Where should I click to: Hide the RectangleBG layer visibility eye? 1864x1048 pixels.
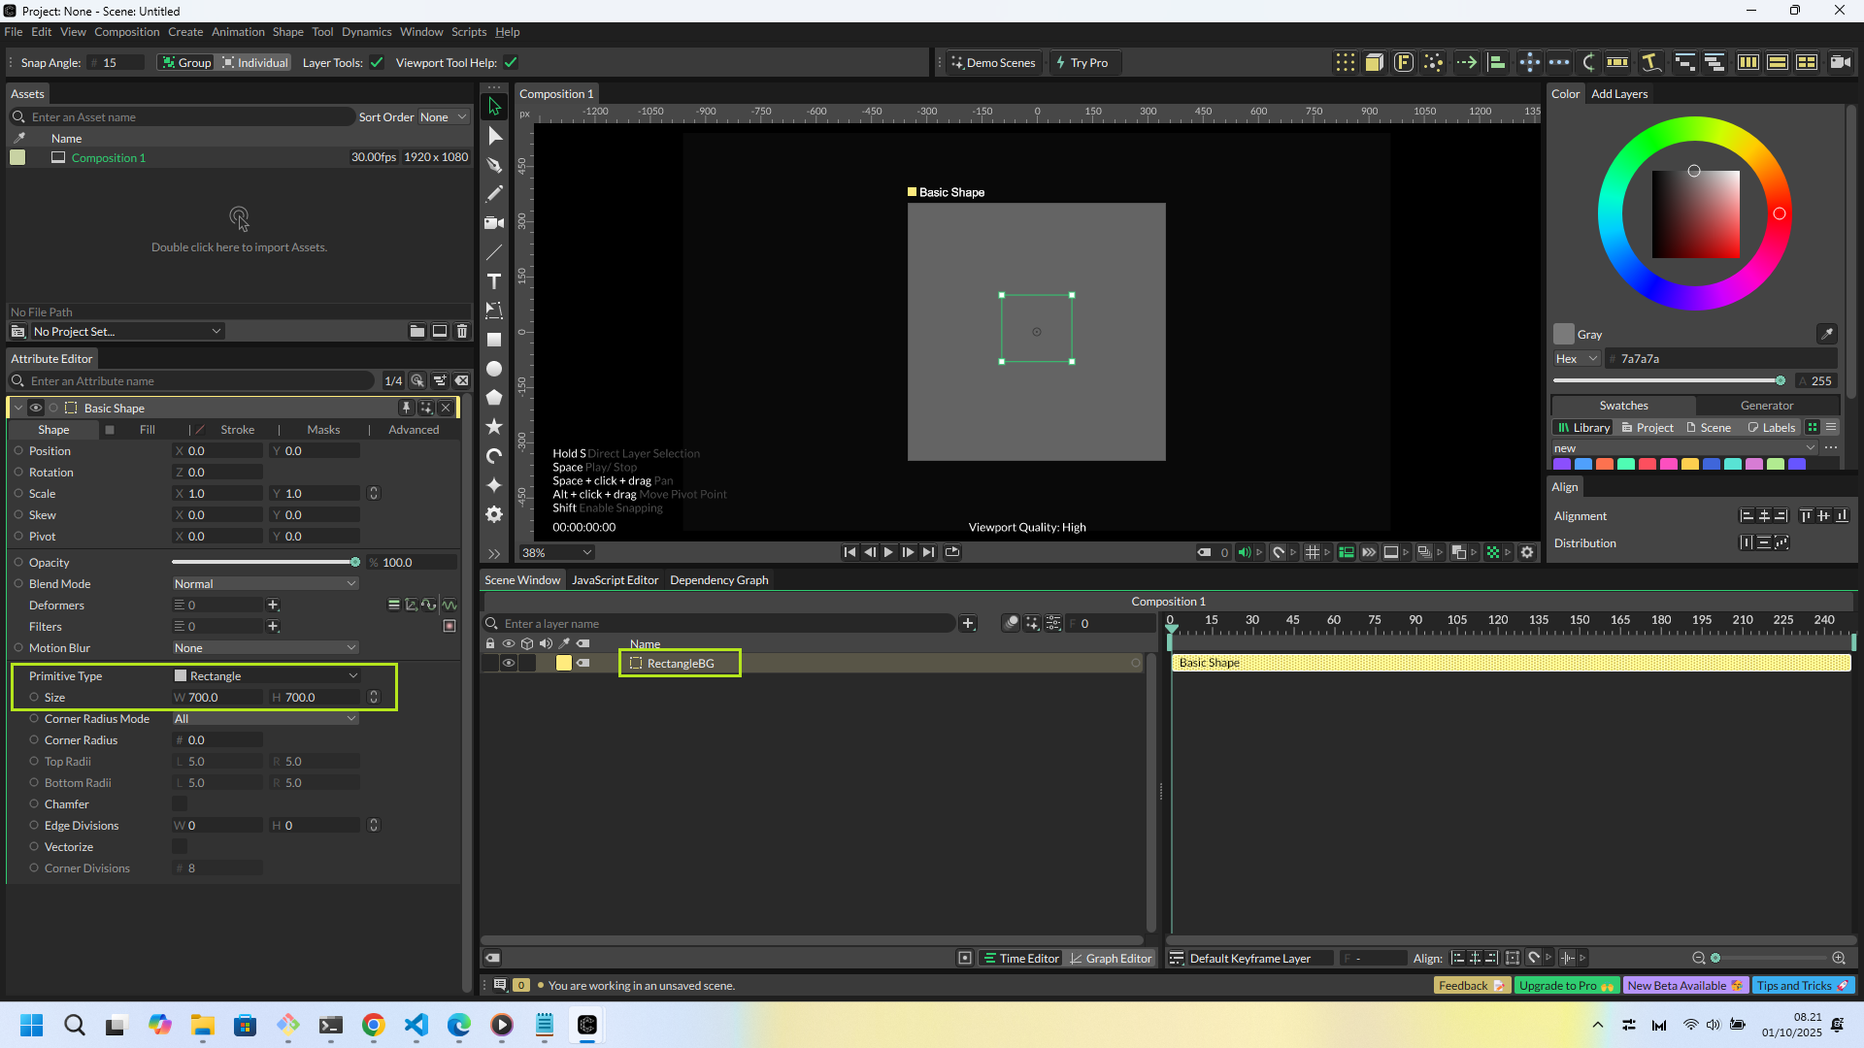click(x=508, y=664)
